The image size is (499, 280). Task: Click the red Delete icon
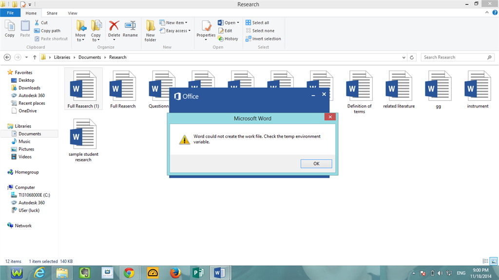[x=114, y=26]
